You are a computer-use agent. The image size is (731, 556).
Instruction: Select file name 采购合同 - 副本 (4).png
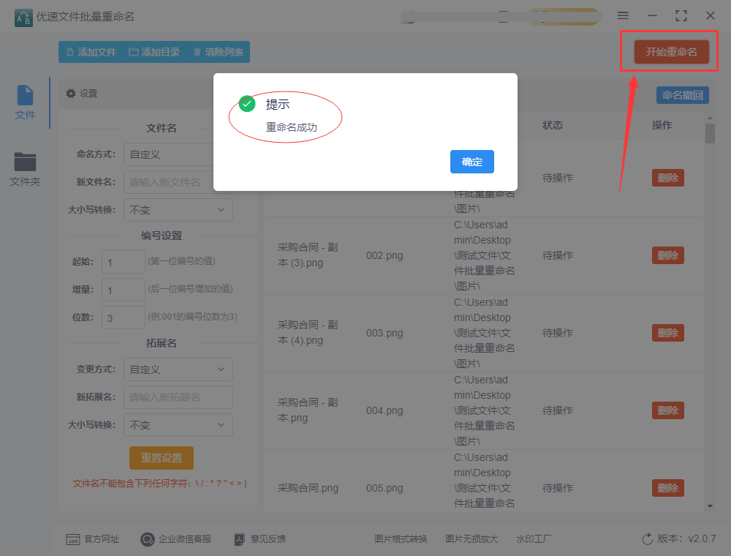point(308,333)
